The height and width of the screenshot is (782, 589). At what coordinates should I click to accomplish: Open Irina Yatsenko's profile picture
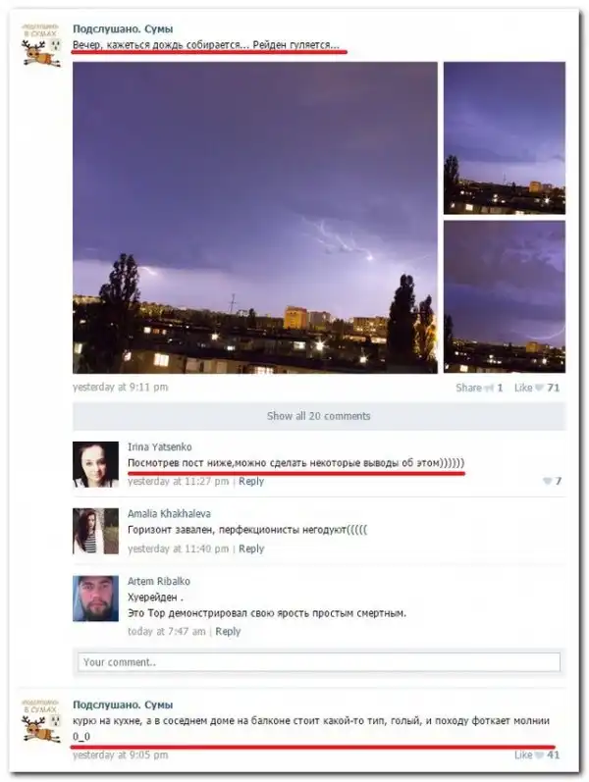pyautogui.click(x=96, y=464)
